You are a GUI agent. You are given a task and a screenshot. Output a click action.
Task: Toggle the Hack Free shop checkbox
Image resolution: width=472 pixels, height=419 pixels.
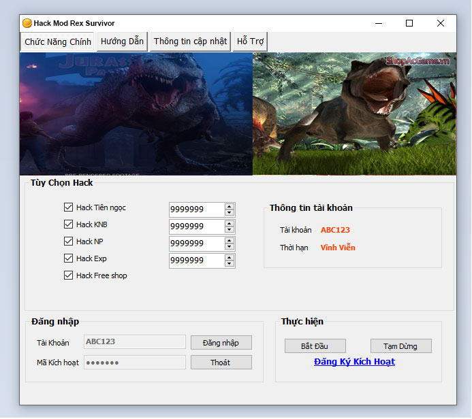[x=68, y=275]
